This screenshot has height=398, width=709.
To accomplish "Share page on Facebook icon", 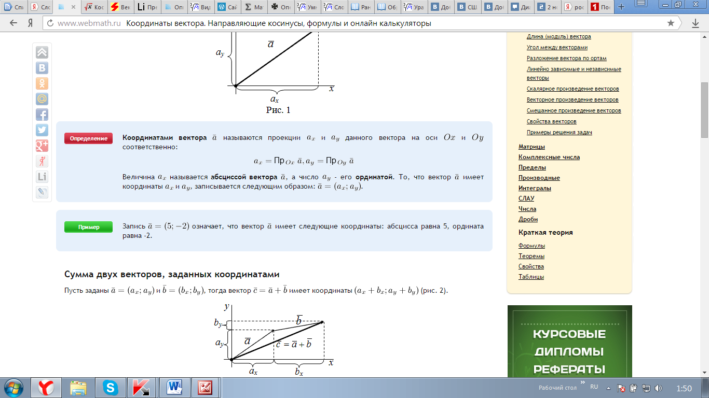I will (x=42, y=115).
